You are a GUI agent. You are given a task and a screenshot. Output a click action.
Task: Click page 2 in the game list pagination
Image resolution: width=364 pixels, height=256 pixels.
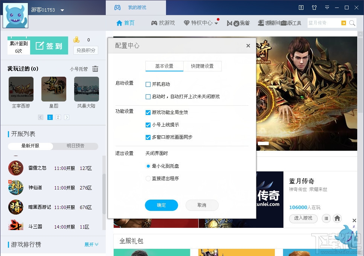click(58, 117)
